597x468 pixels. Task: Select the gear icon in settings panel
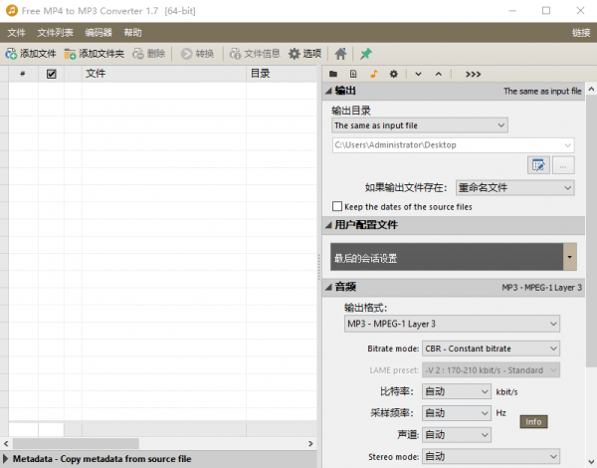pyautogui.click(x=394, y=74)
